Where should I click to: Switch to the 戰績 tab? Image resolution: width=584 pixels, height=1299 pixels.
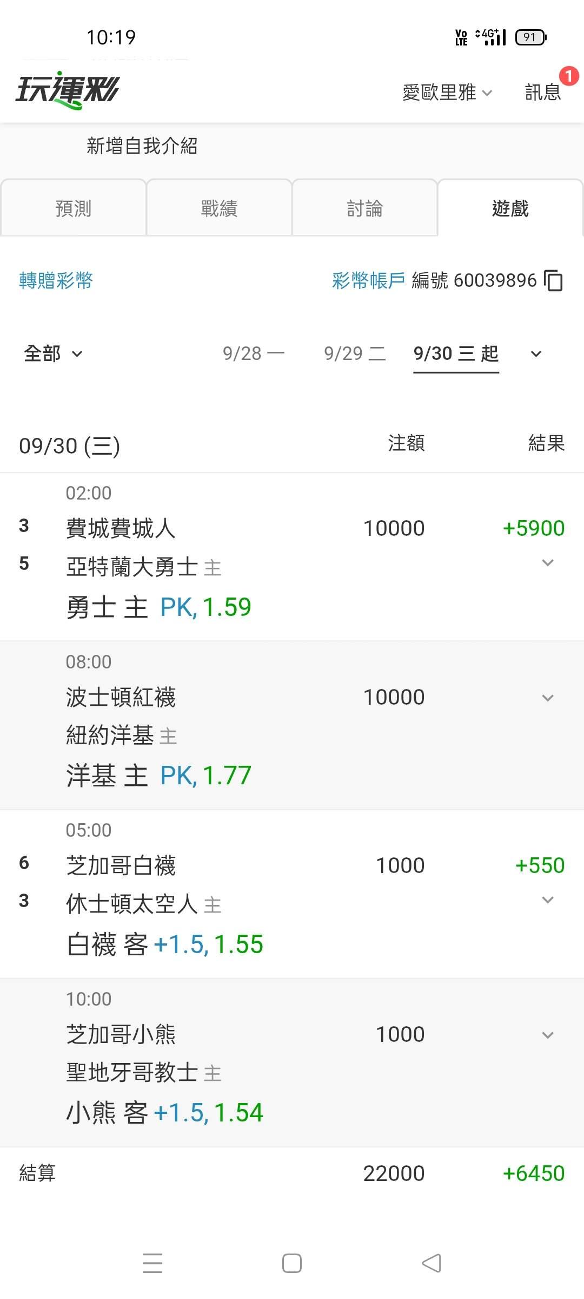point(219,208)
